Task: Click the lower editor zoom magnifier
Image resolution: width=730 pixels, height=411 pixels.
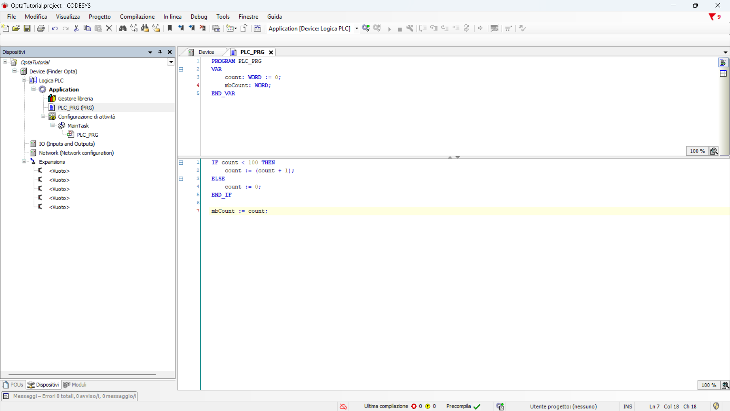Action: pyautogui.click(x=725, y=385)
